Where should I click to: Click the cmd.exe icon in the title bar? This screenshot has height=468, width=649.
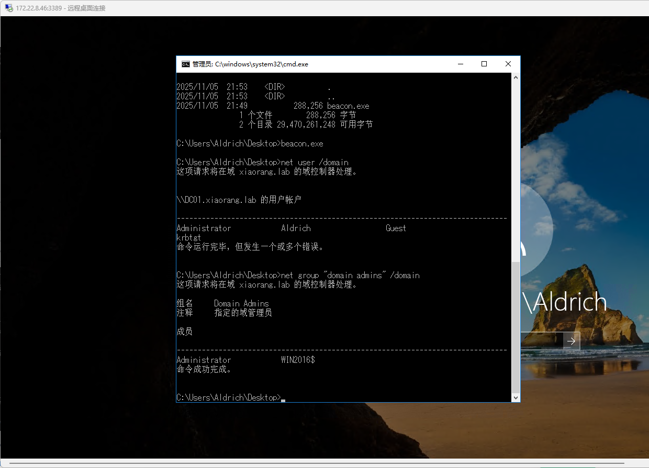(x=185, y=64)
